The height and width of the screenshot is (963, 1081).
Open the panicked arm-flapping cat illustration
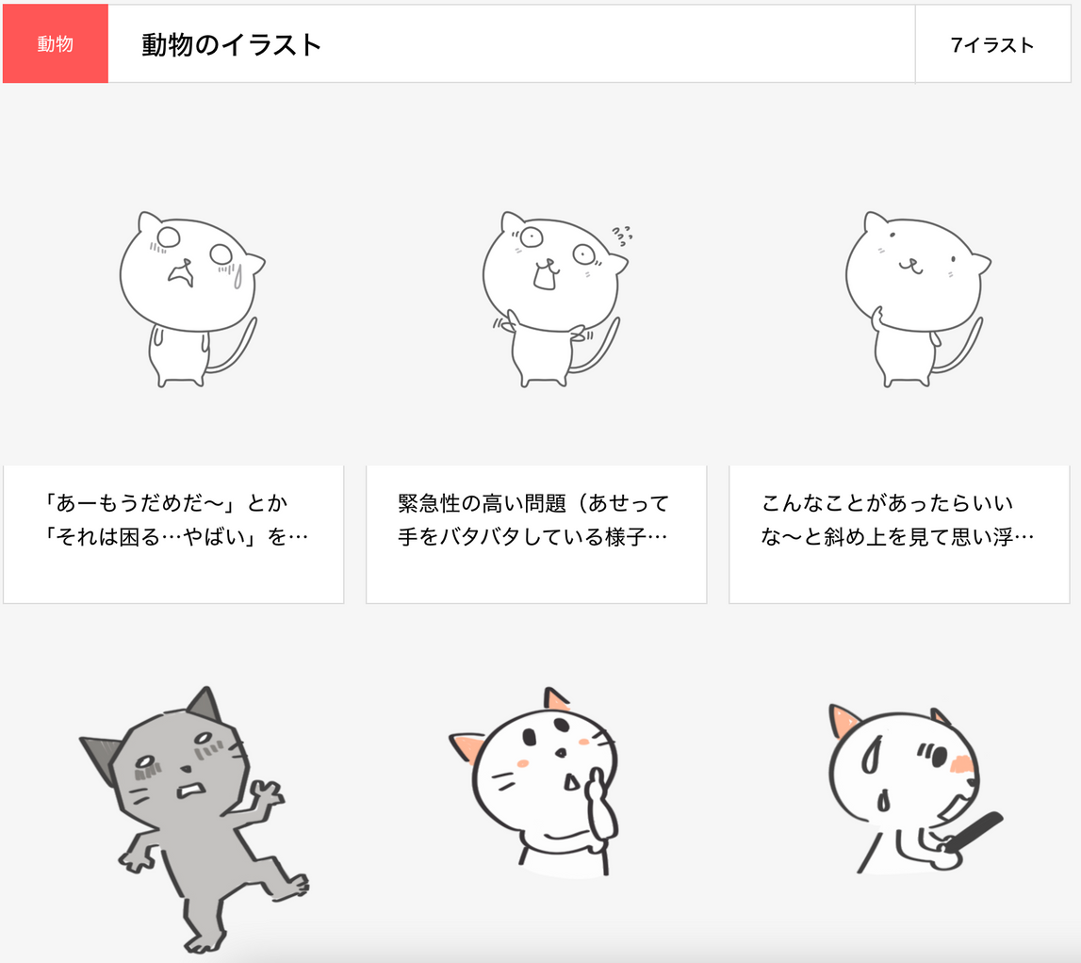tap(555, 299)
